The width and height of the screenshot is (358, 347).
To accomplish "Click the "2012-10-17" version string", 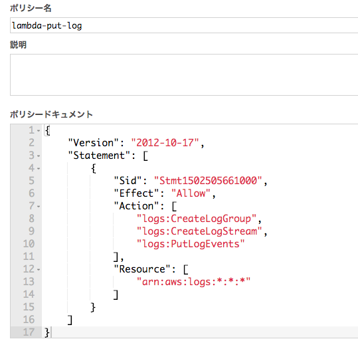I will tap(165, 143).
